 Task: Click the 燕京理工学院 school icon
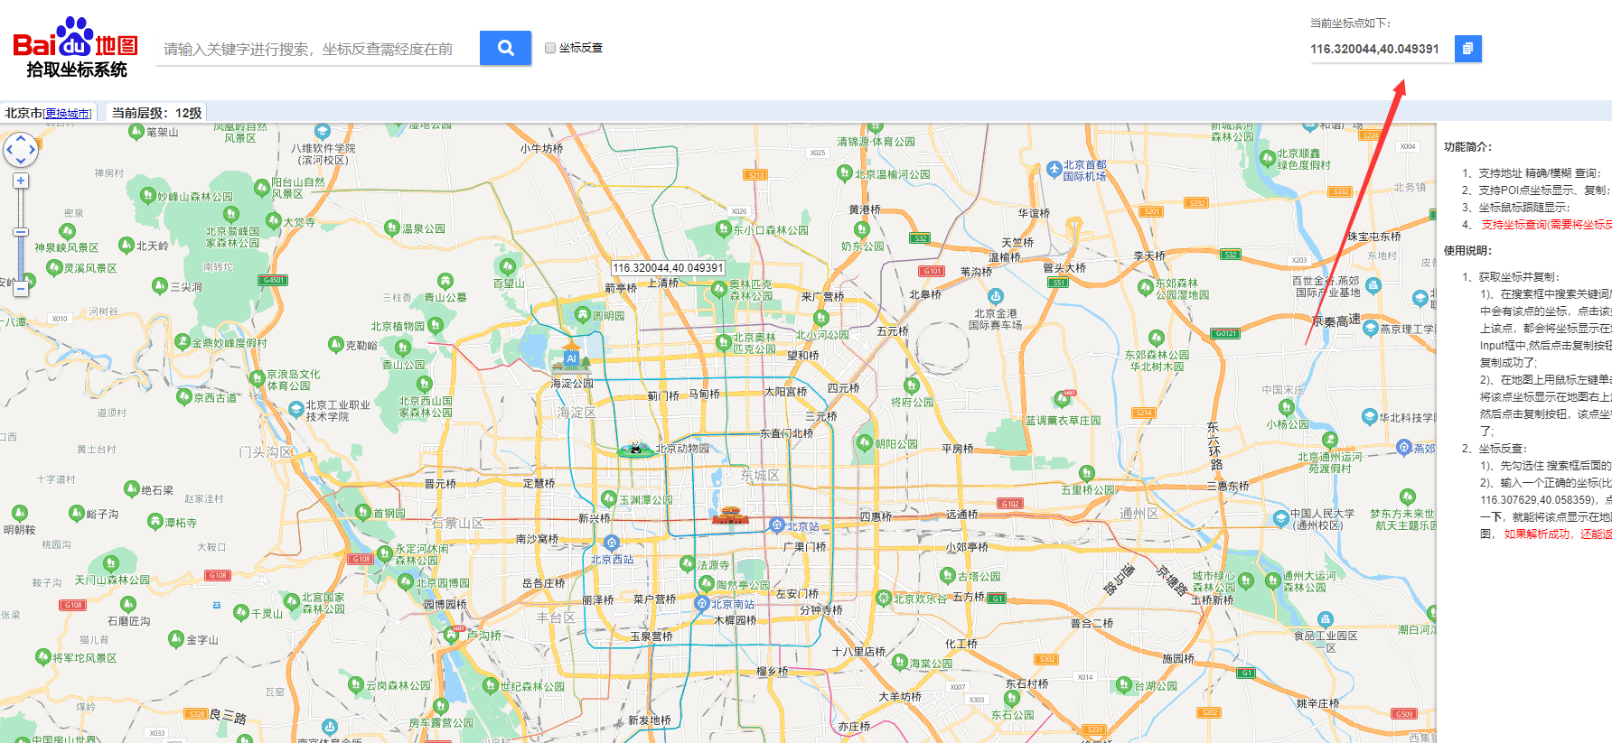(x=1370, y=329)
